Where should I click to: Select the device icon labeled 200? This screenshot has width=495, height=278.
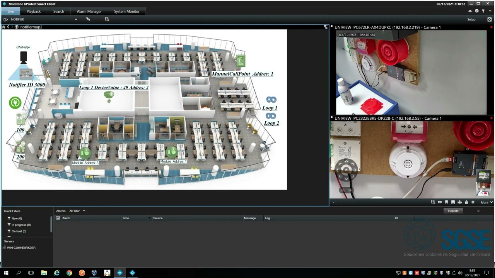coord(20,147)
